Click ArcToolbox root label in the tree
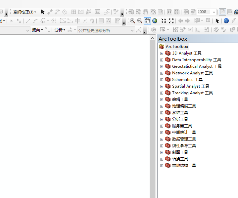The image size is (238, 198). [x=177, y=47]
